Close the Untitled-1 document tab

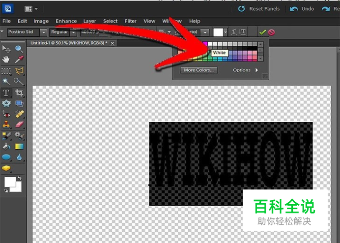[113, 43]
